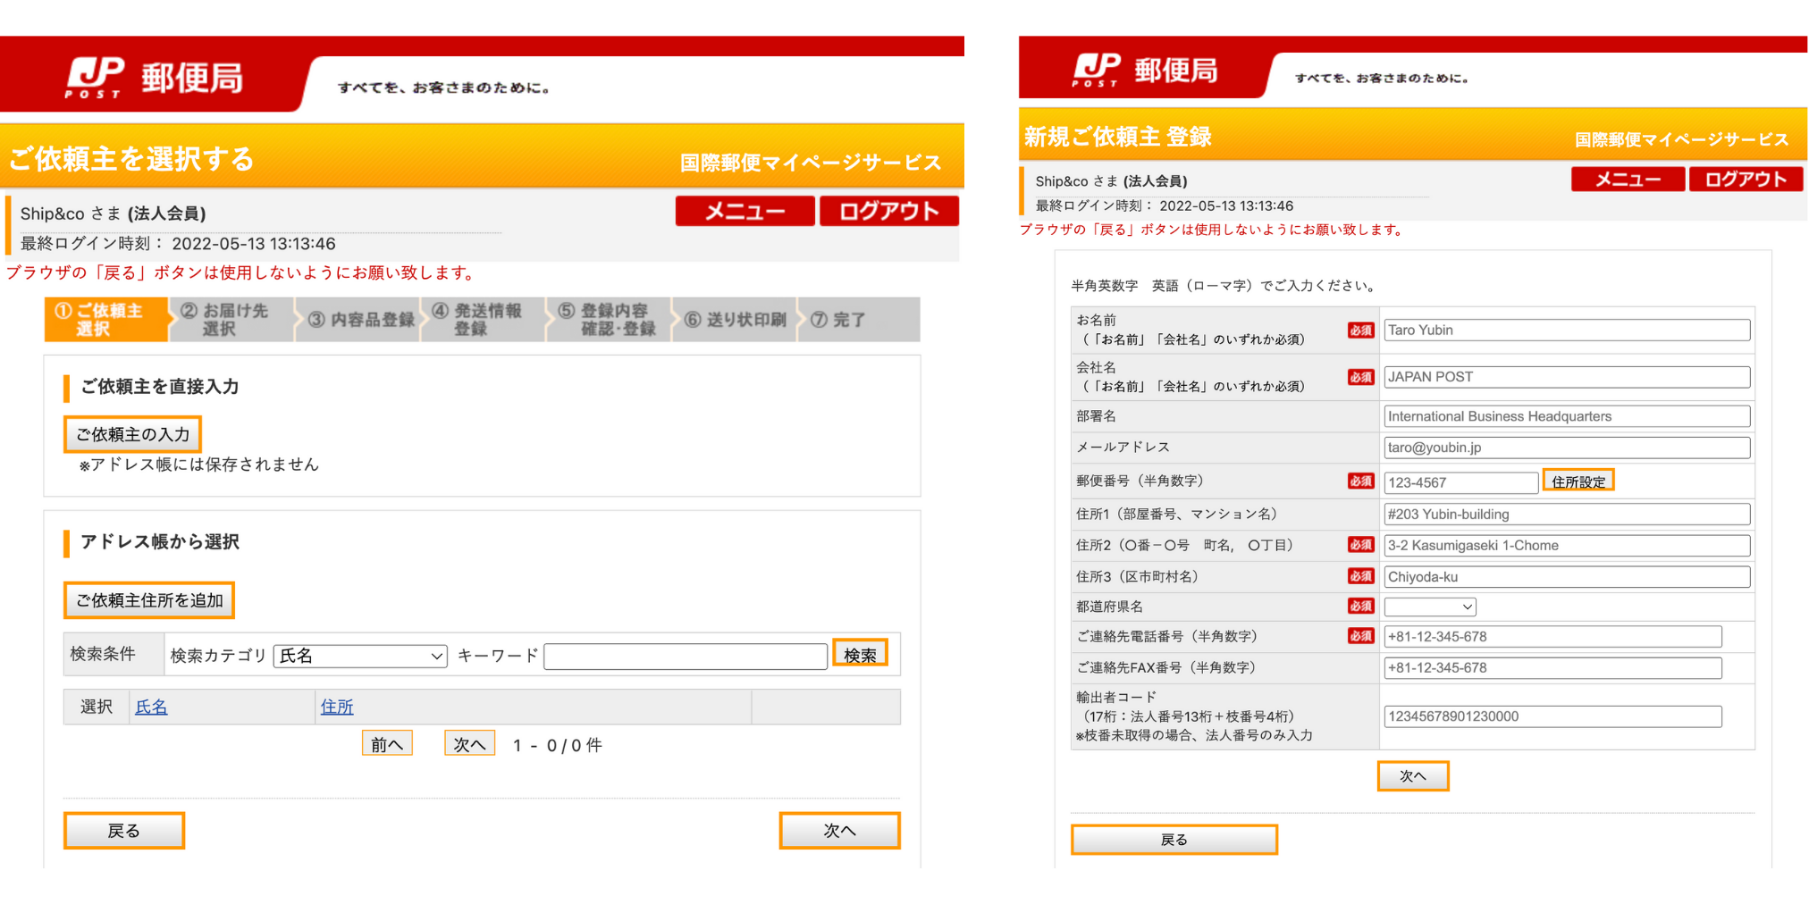
Task: Expand the 検索カテゴリ dropdown showing 氏名
Action: pos(360,656)
